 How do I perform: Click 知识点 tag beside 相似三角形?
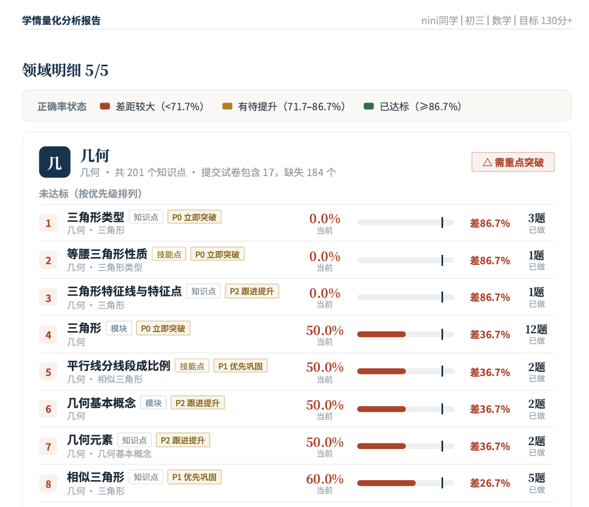(x=146, y=477)
